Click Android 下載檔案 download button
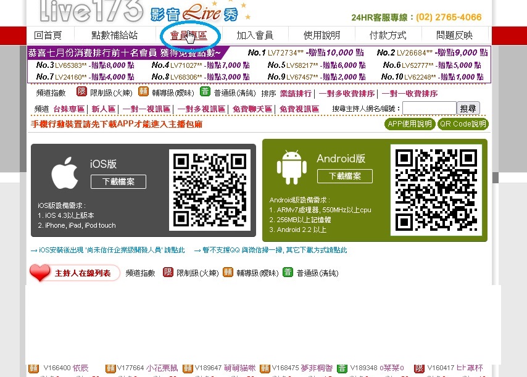Viewport: 527px width, 377px height. click(345, 176)
